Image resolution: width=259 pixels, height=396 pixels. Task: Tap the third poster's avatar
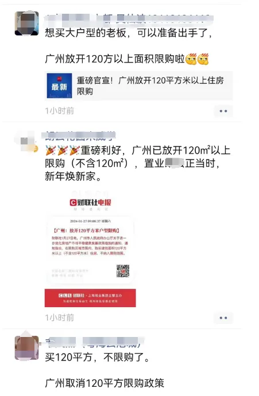click(x=26, y=348)
